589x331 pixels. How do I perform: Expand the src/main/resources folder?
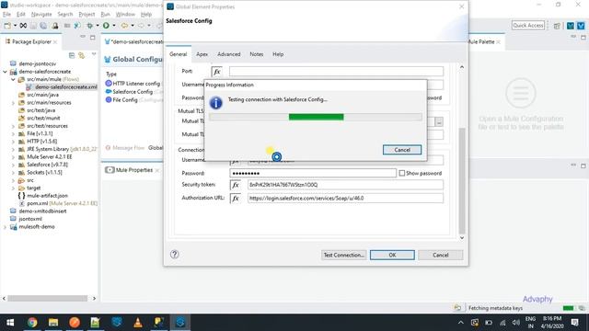pos(13,102)
